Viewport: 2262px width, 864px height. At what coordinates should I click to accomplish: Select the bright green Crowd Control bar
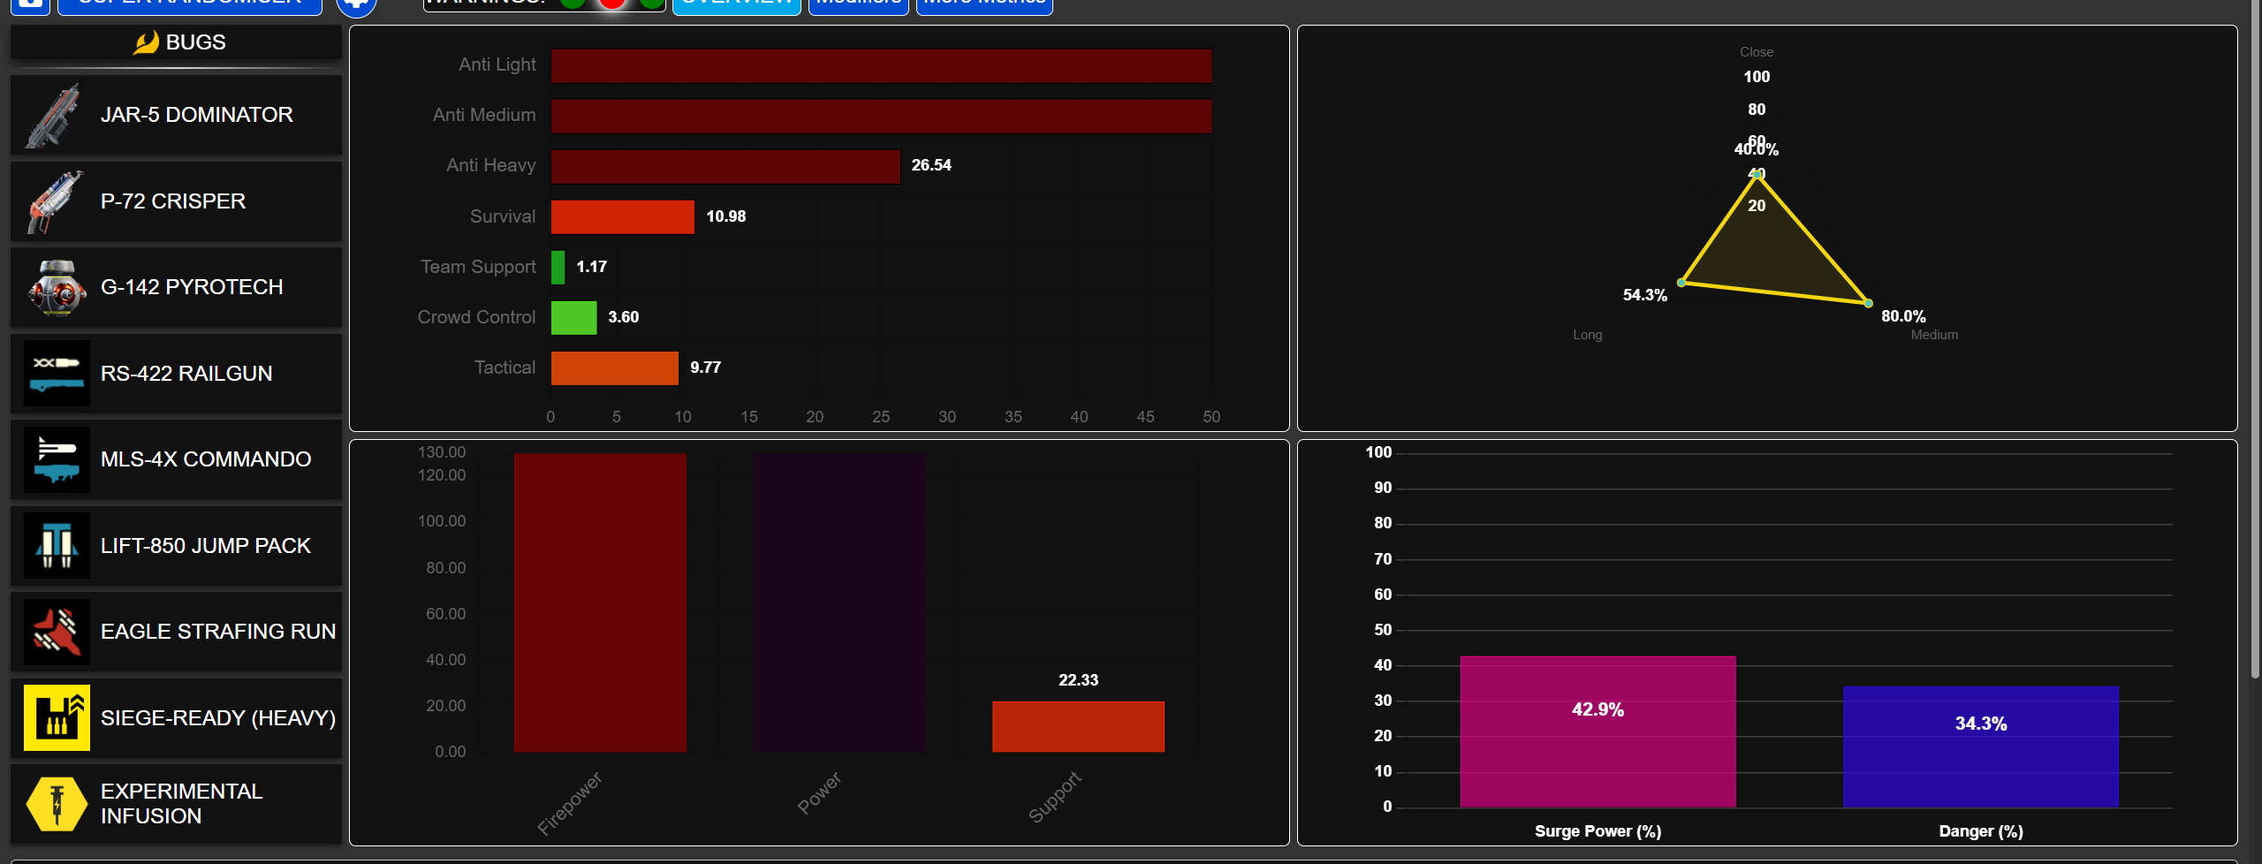tap(574, 317)
